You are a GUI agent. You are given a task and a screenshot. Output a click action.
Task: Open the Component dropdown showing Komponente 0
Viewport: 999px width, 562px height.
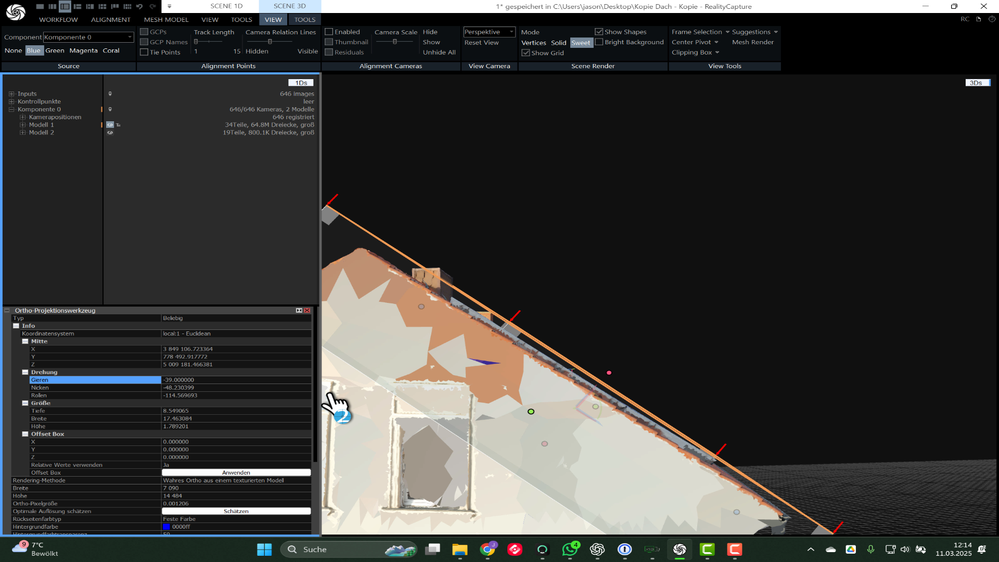pyautogui.click(x=88, y=37)
